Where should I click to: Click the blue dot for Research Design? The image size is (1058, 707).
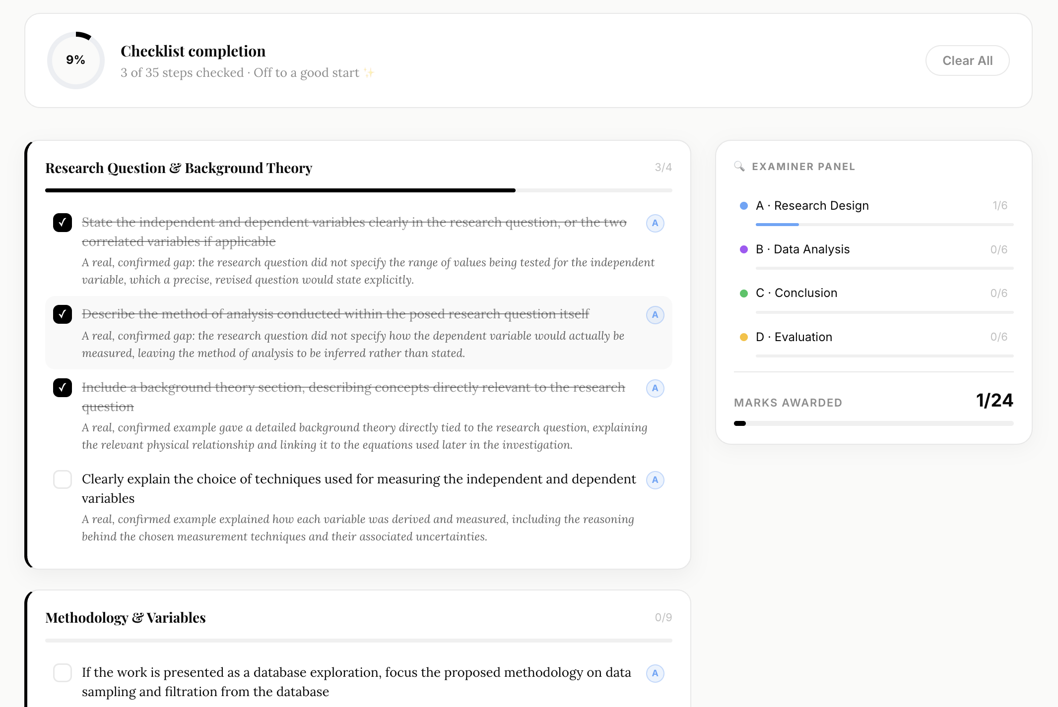click(744, 206)
